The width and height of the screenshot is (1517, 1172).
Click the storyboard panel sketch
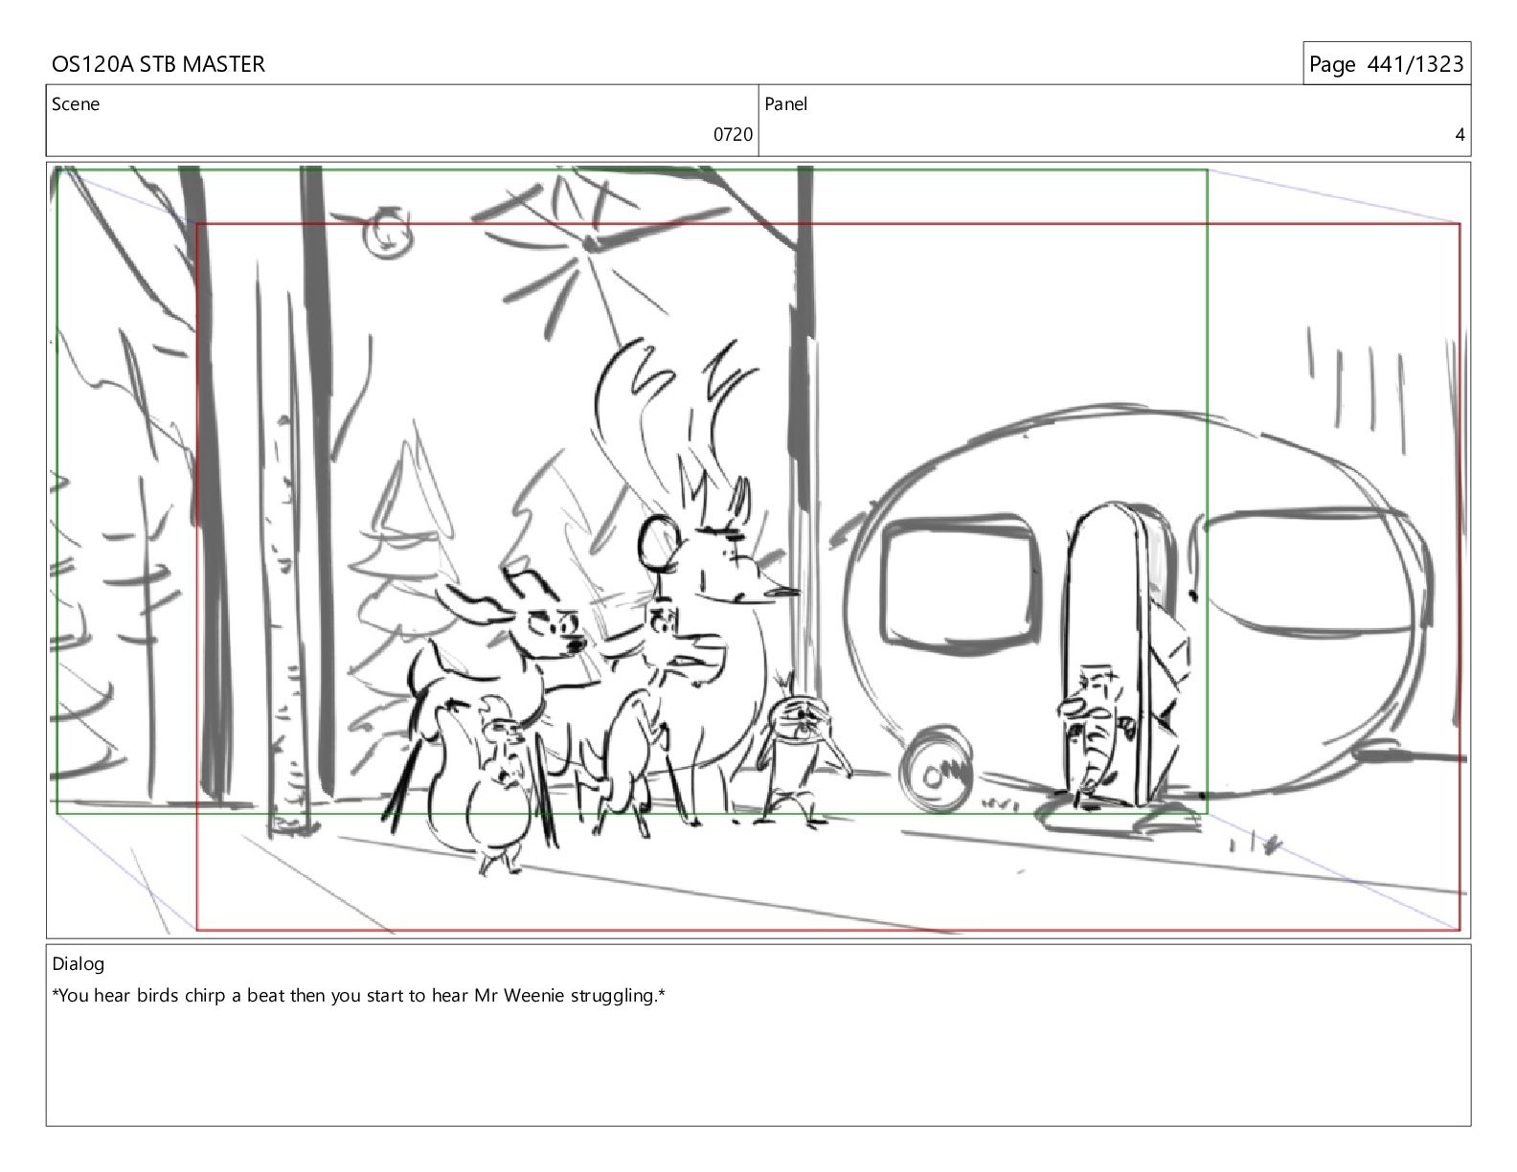tap(758, 551)
